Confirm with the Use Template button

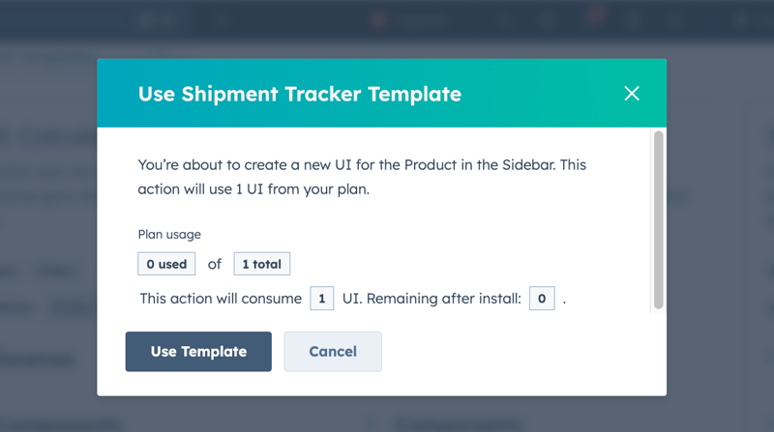(198, 352)
